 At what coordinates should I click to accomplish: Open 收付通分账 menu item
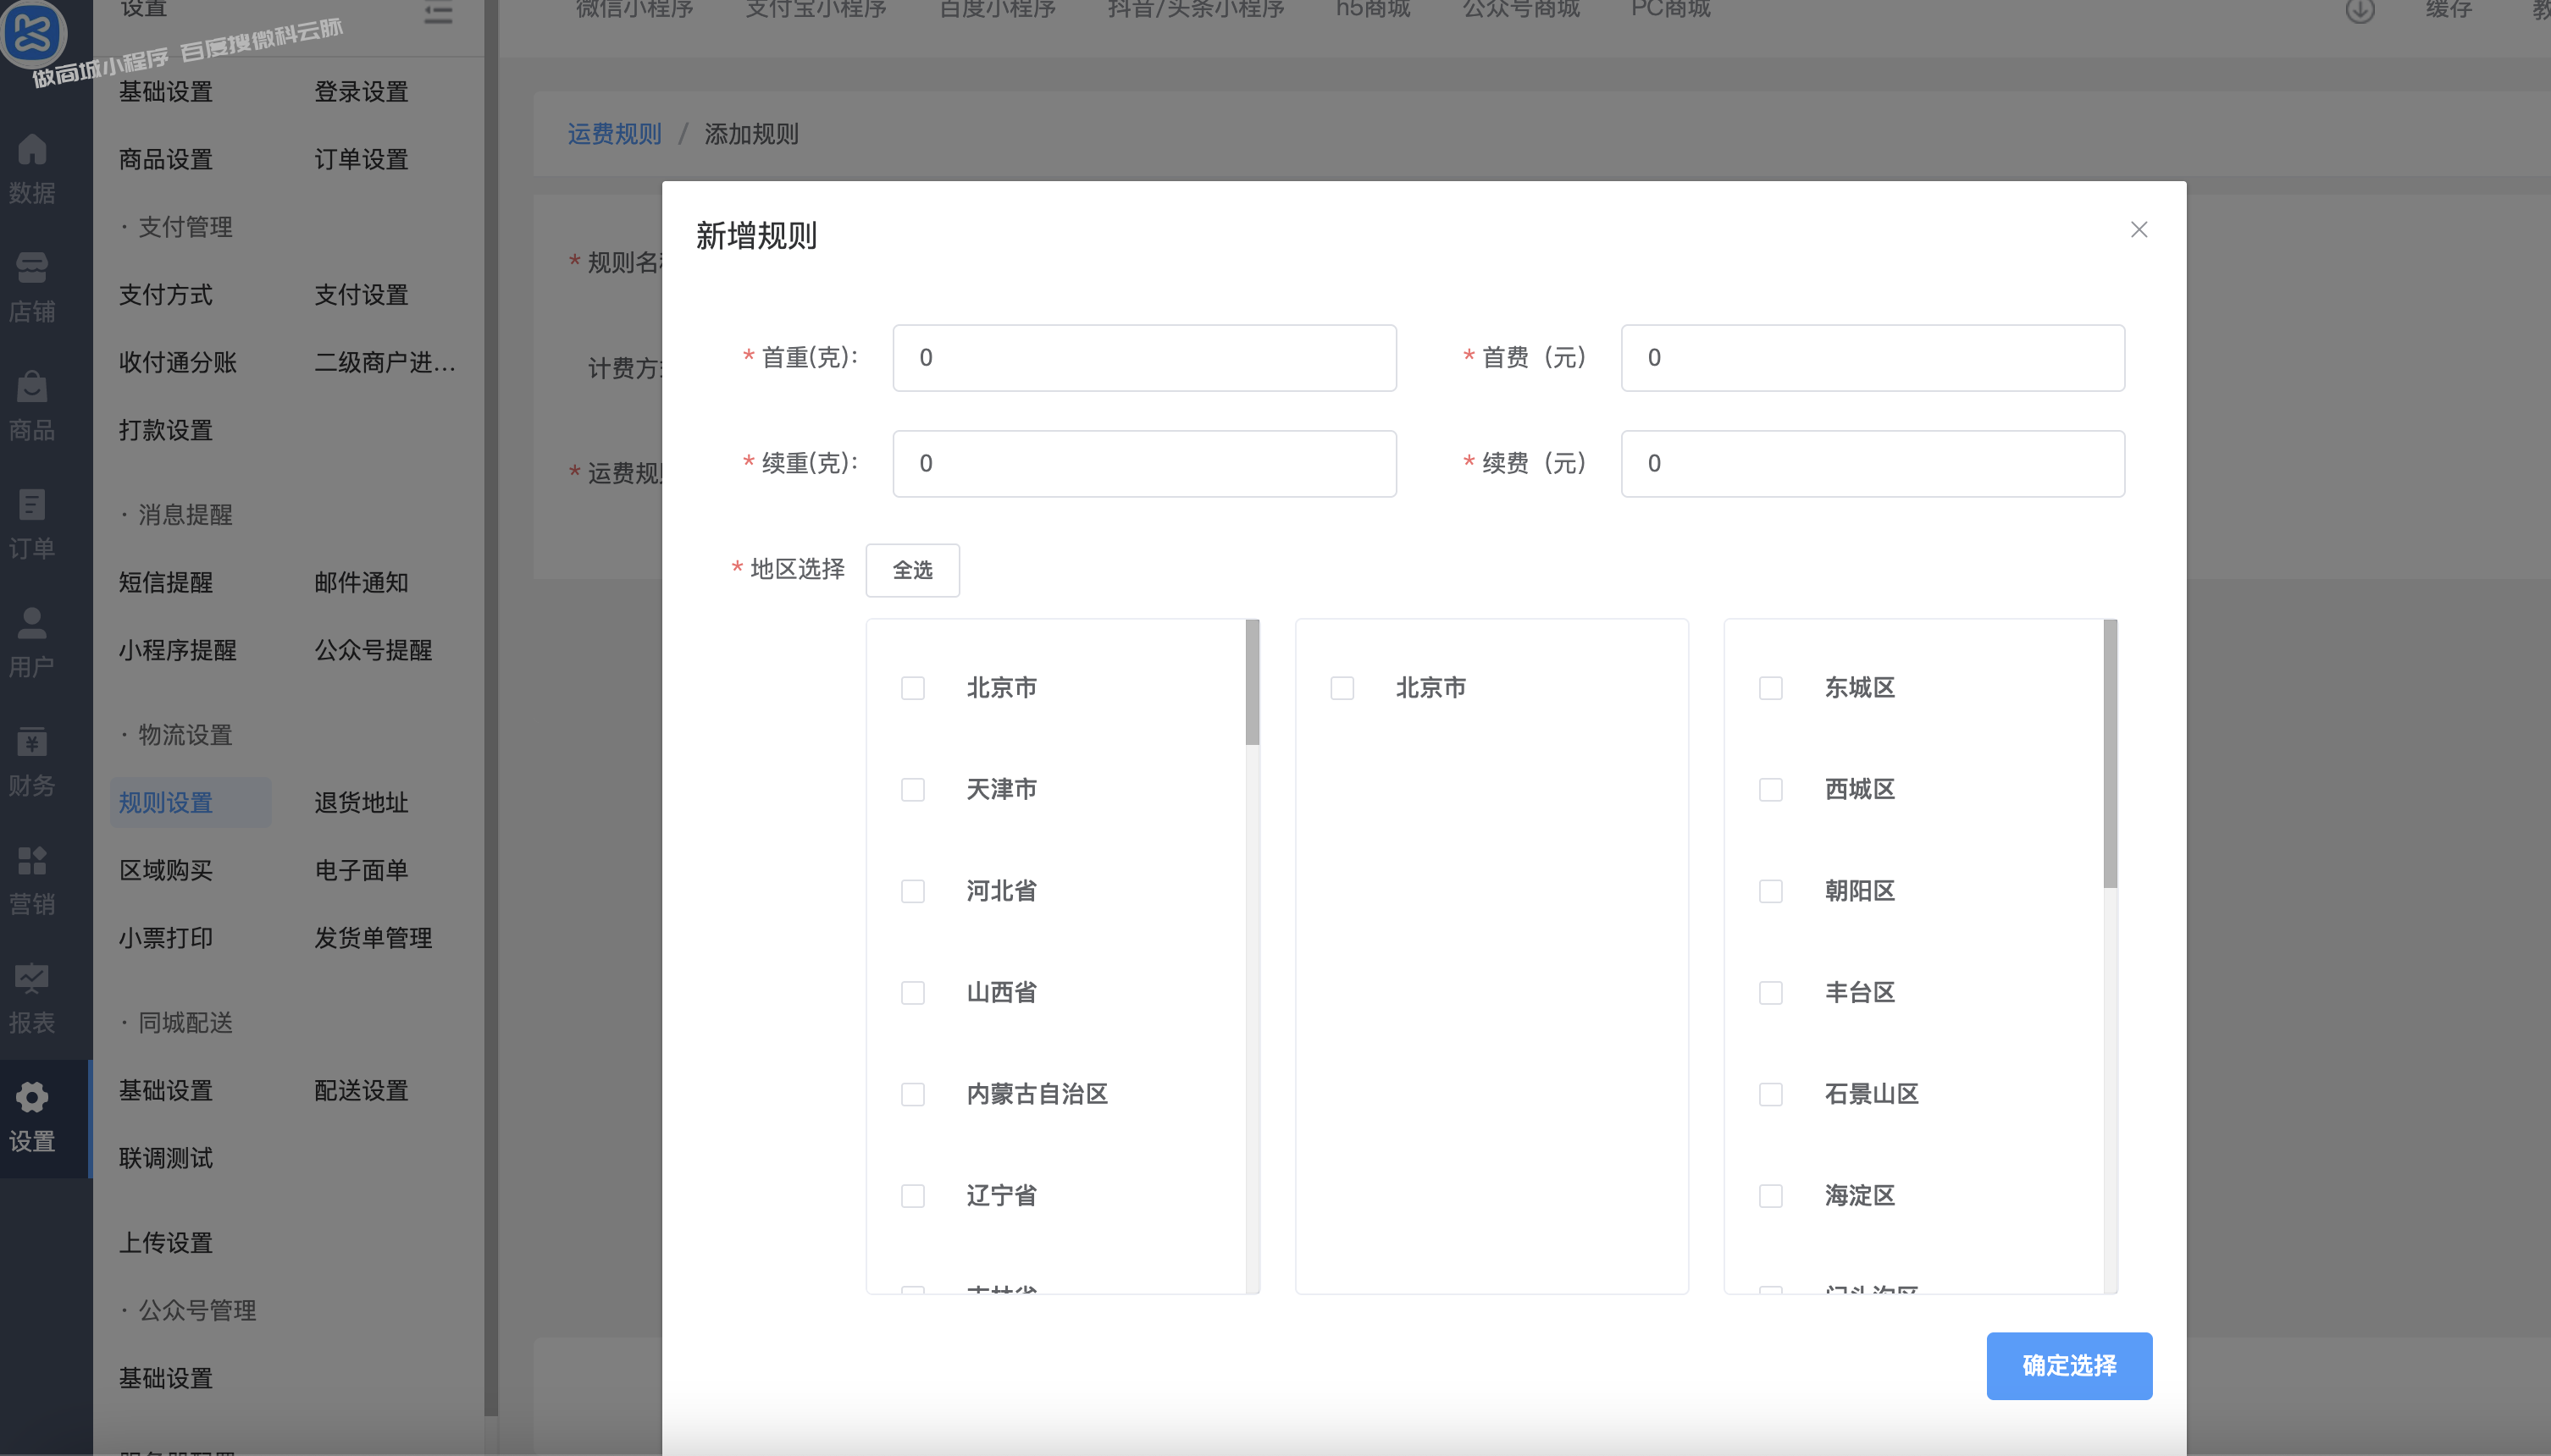point(178,363)
